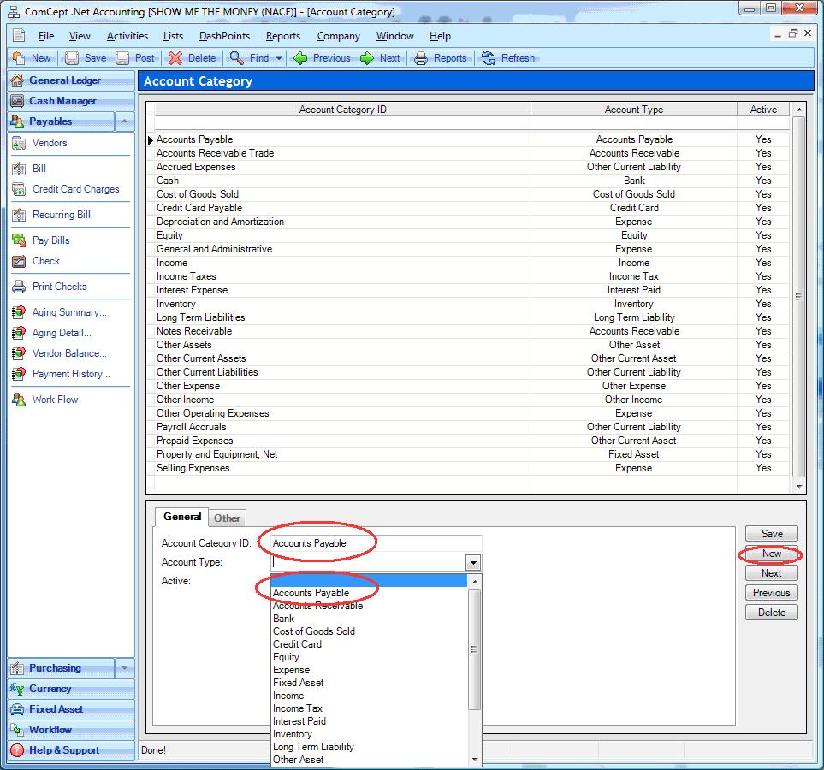The width and height of the screenshot is (824, 770).
Task: Open the Credit Card Charges item
Action: point(75,189)
